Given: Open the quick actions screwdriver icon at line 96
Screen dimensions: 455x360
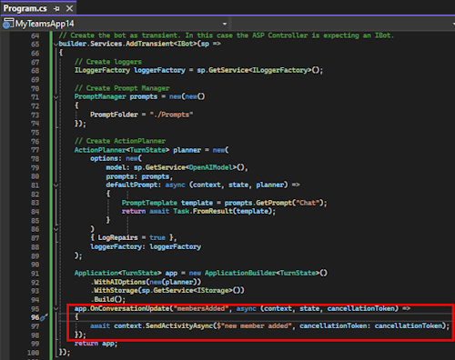Looking at the screenshot, I should pyautogui.click(x=44, y=317).
